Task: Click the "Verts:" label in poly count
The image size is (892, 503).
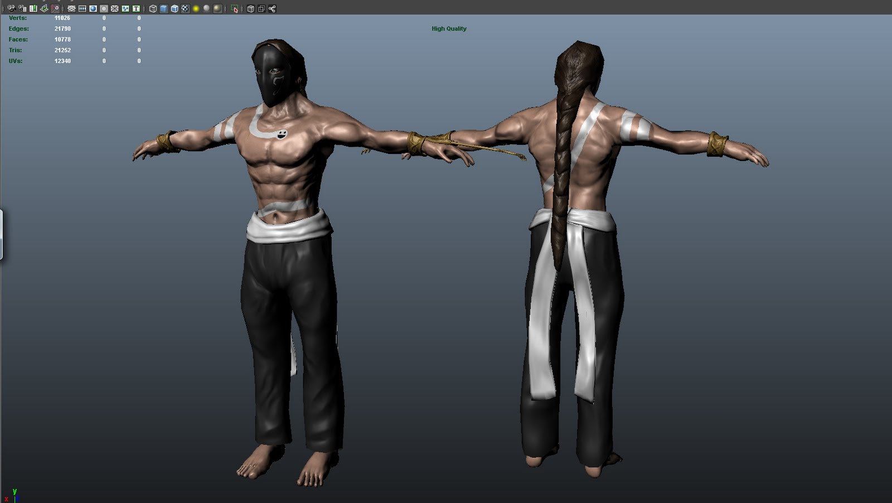Action: point(18,18)
